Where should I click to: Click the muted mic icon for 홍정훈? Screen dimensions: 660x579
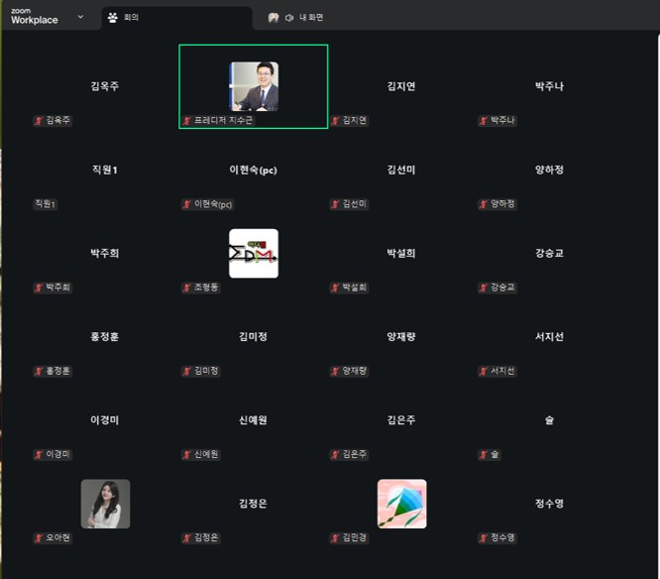click(x=39, y=371)
